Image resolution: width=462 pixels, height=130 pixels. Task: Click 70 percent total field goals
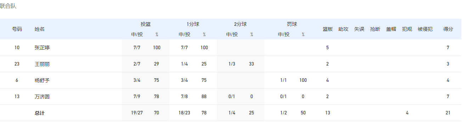(157, 113)
